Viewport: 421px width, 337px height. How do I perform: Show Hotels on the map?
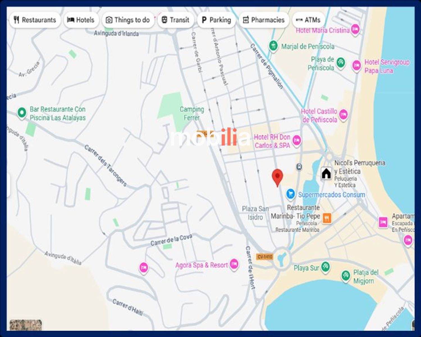(81, 20)
